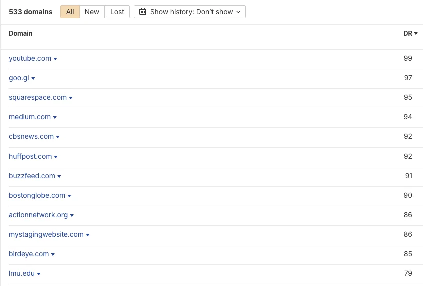The width and height of the screenshot is (423, 286).
Task: Click DR value 85 for birdeye.com
Action: (408, 254)
